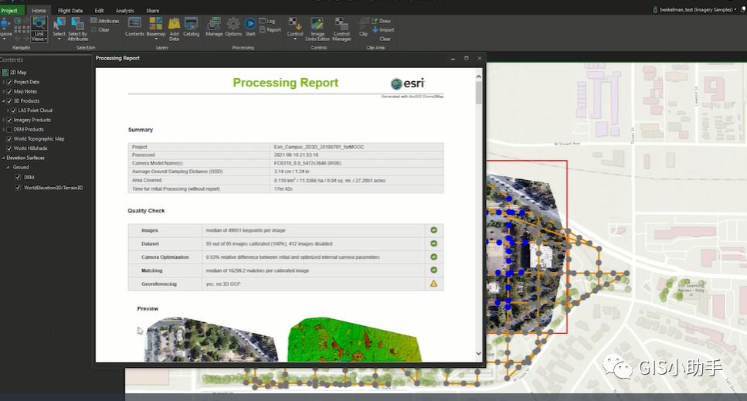Switch to the Flight Data tab
The height and width of the screenshot is (401, 747).
(x=70, y=11)
